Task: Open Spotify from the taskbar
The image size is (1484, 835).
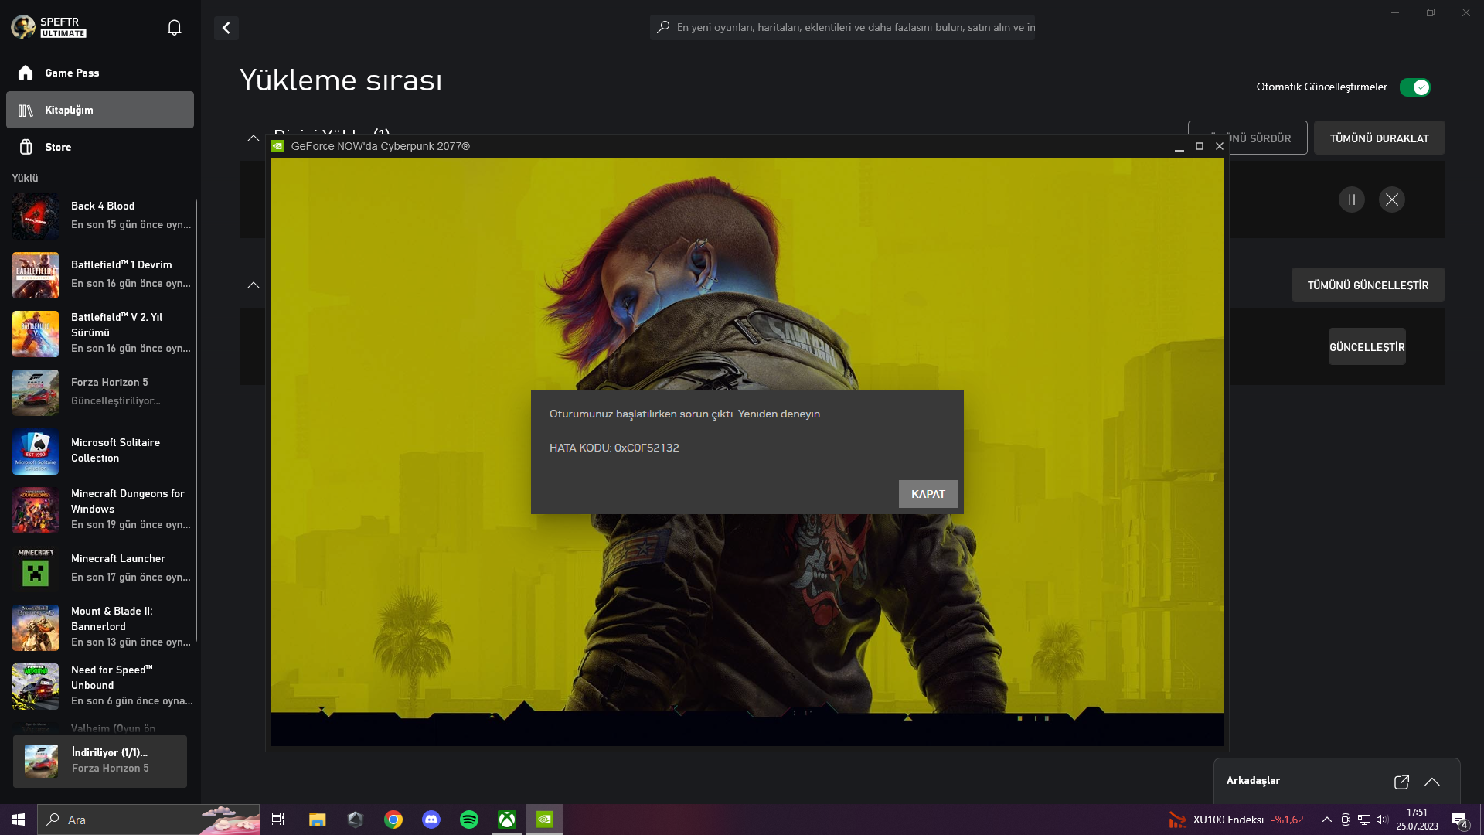Action: (x=469, y=819)
